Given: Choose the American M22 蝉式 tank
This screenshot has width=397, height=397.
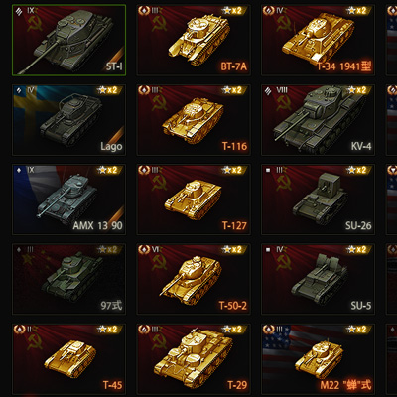Looking at the screenshot, I should pos(318,359).
